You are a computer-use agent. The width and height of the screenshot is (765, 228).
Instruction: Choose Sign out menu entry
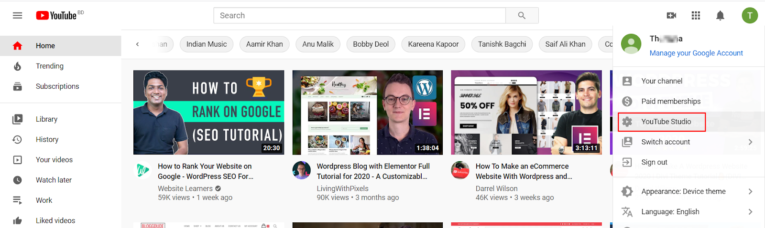point(688,162)
